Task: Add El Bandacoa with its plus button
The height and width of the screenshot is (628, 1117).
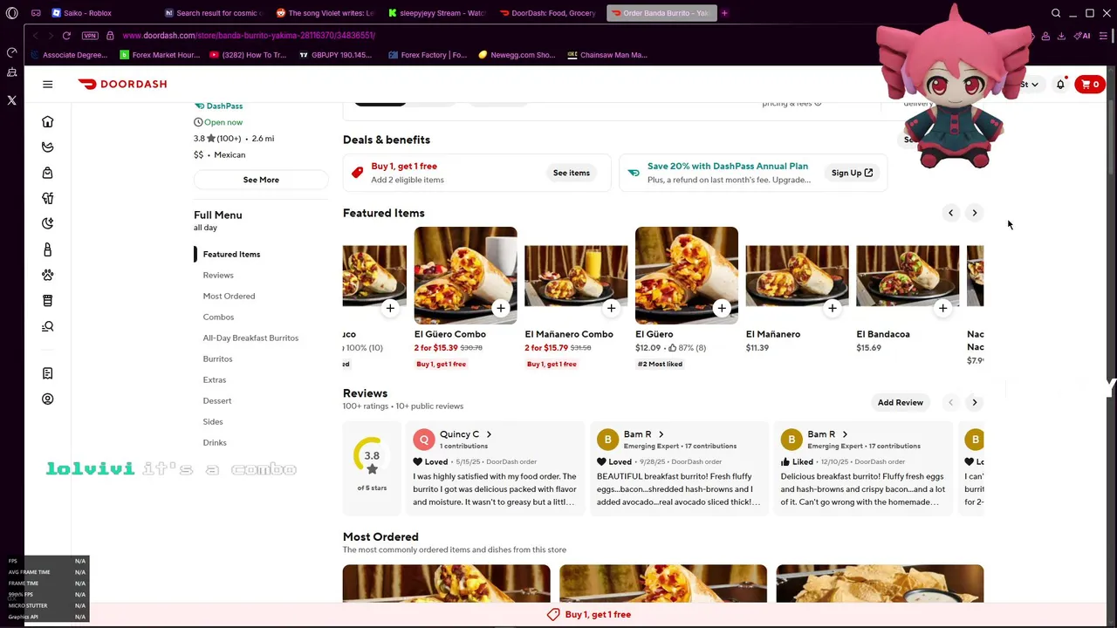Action: coord(942,308)
